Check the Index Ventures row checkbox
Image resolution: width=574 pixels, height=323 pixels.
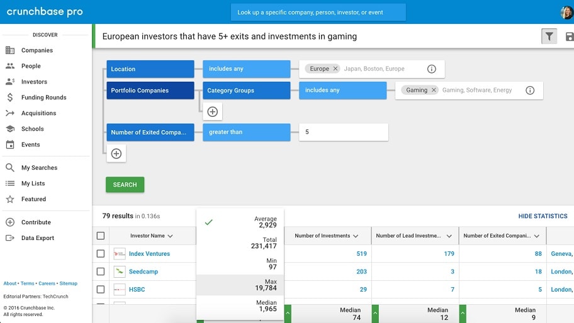pyautogui.click(x=101, y=254)
